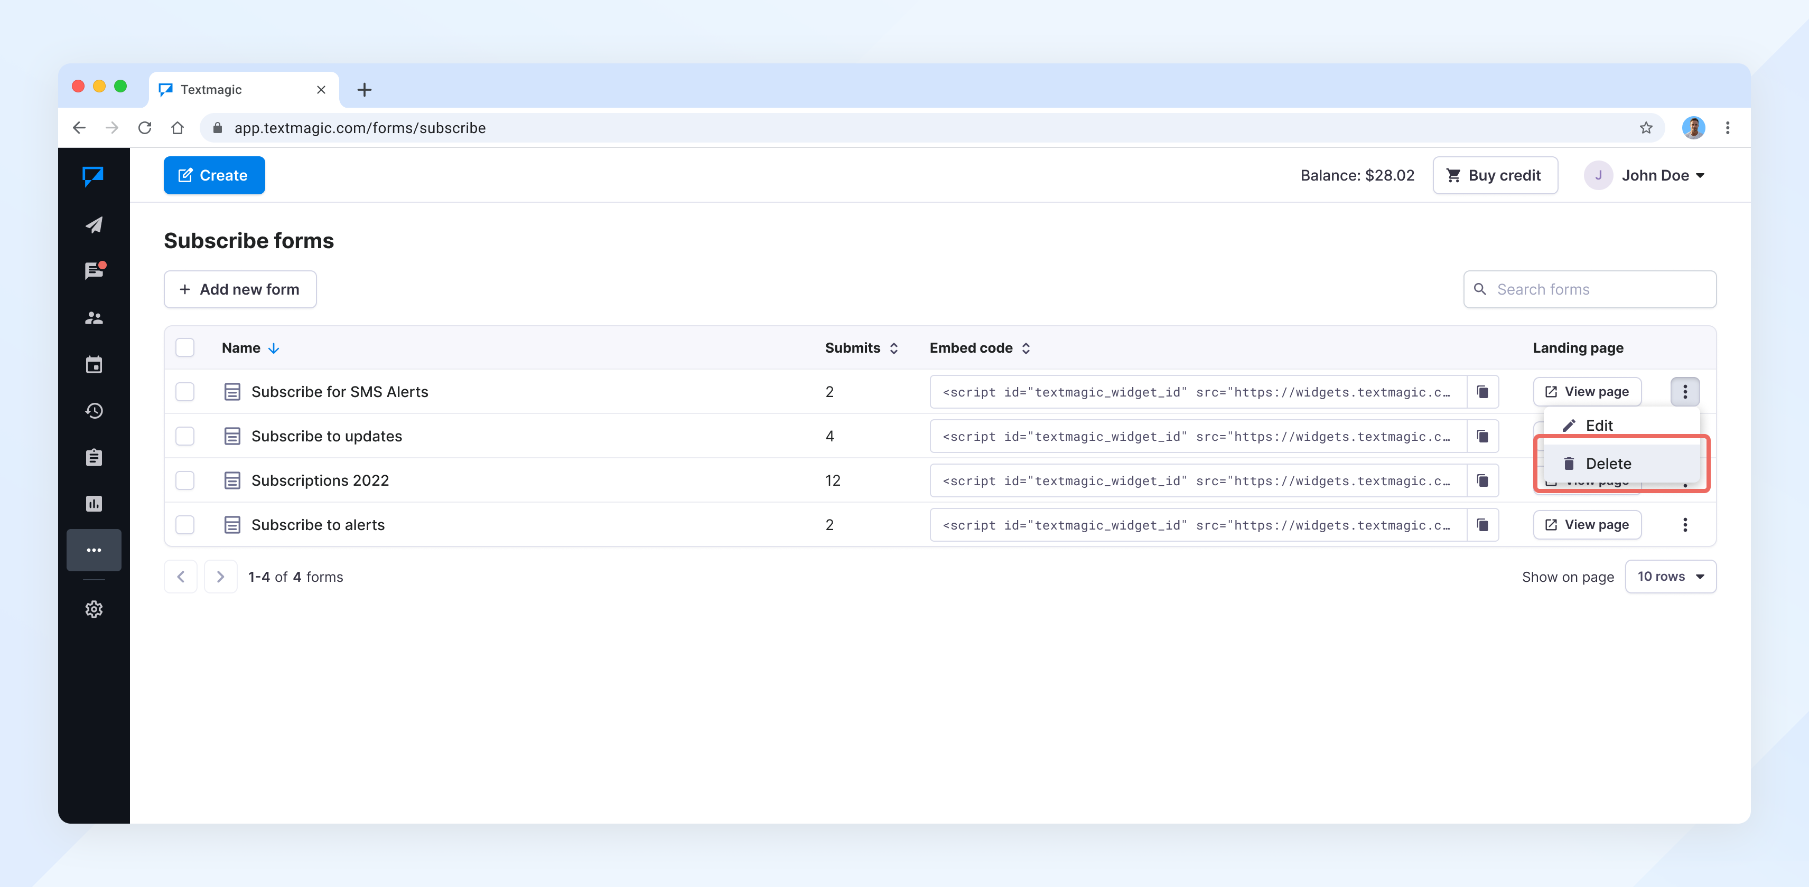
Task: Open the contacts people icon in sidebar
Action: [x=94, y=318]
